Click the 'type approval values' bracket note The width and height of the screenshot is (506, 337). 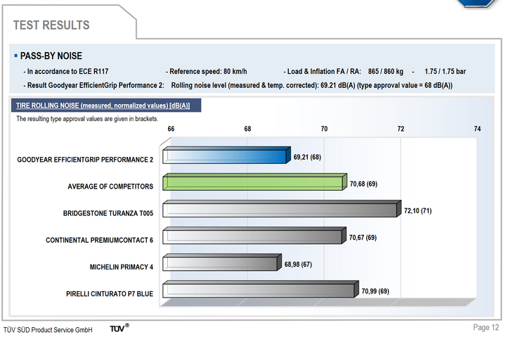click(87, 119)
